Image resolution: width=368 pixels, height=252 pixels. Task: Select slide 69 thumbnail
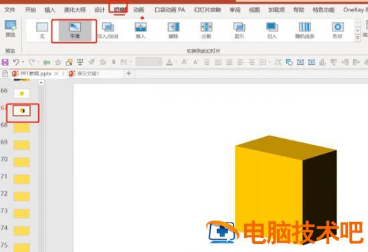(21, 145)
